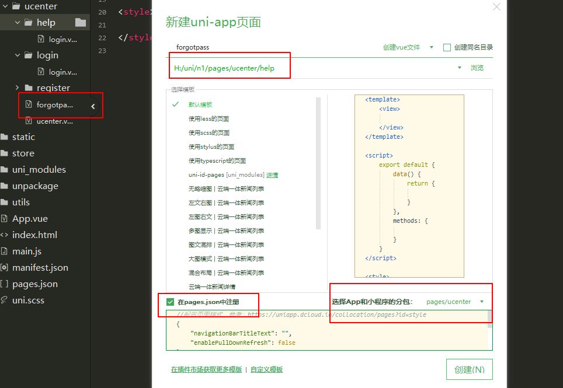The width and height of the screenshot is (563, 388).
Task: Click the unpackage folder icon
Action: pos(4,186)
